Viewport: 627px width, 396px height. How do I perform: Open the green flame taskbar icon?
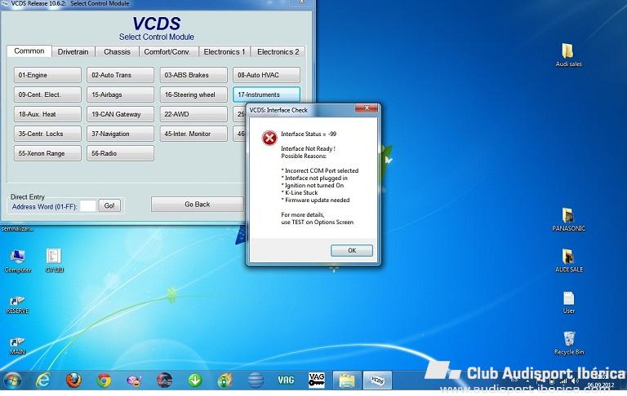(x=225, y=380)
